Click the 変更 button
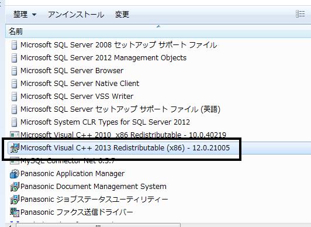The height and width of the screenshot is (227, 311). tap(122, 14)
